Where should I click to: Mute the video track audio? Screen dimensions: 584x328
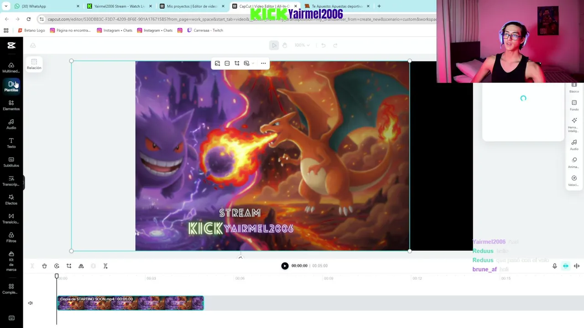(x=30, y=303)
